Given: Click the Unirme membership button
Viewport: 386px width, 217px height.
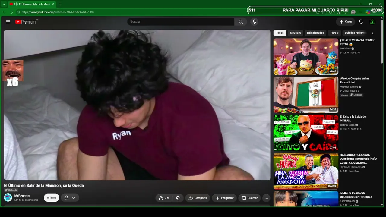Looking at the screenshot, I should (52, 198).
